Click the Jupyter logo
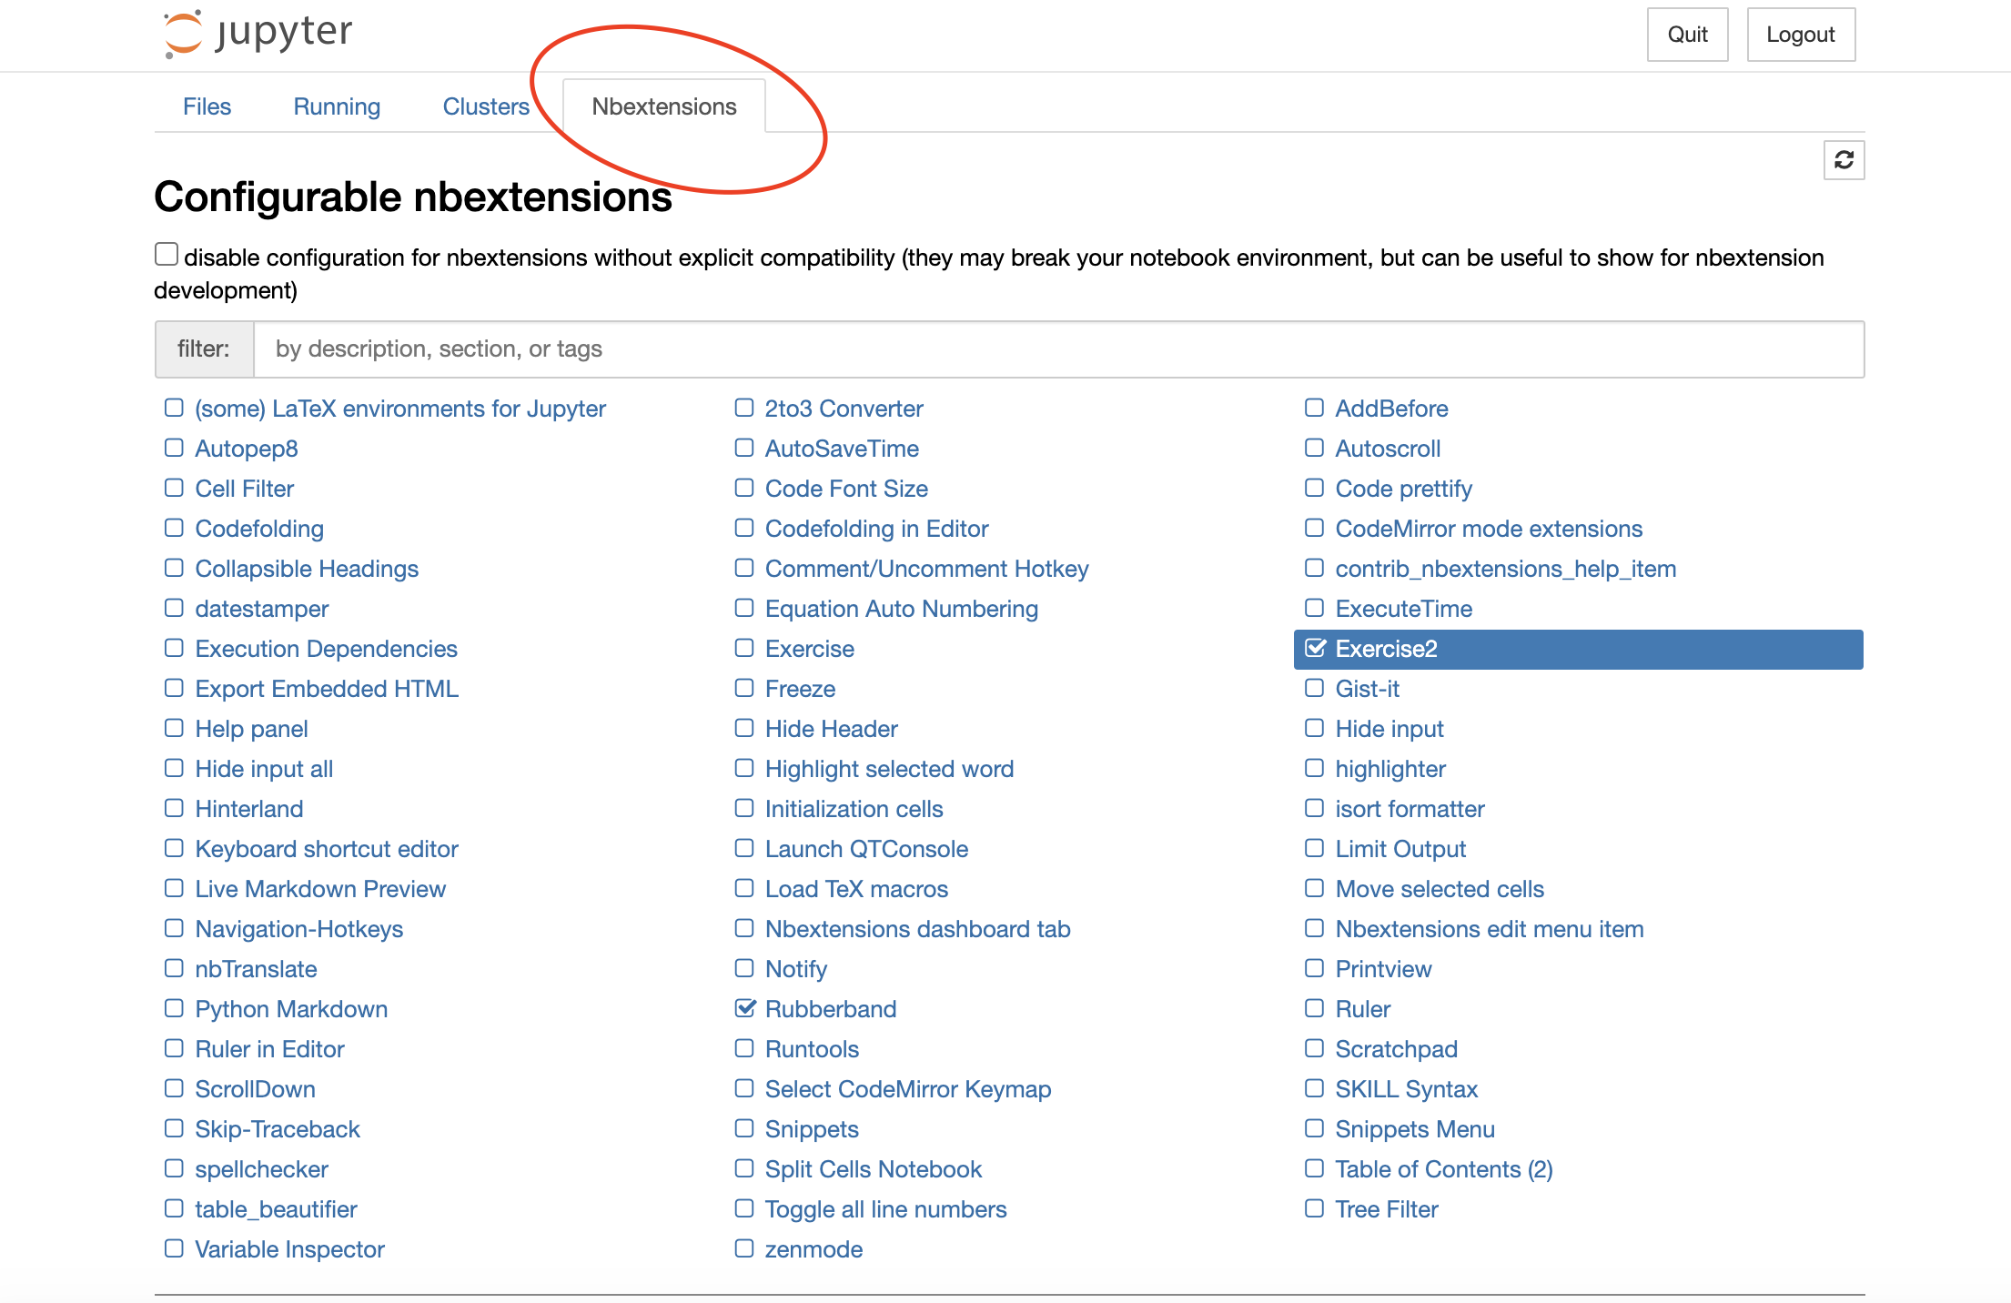This screenshot has height=1303, width=2011. click(x=258, y=34)
